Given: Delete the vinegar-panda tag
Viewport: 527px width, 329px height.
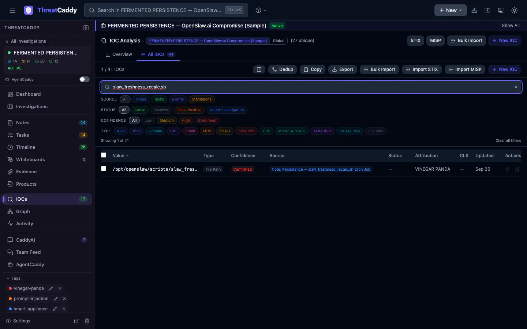Looking at the screenshot, I should click(x=60, y=288).
